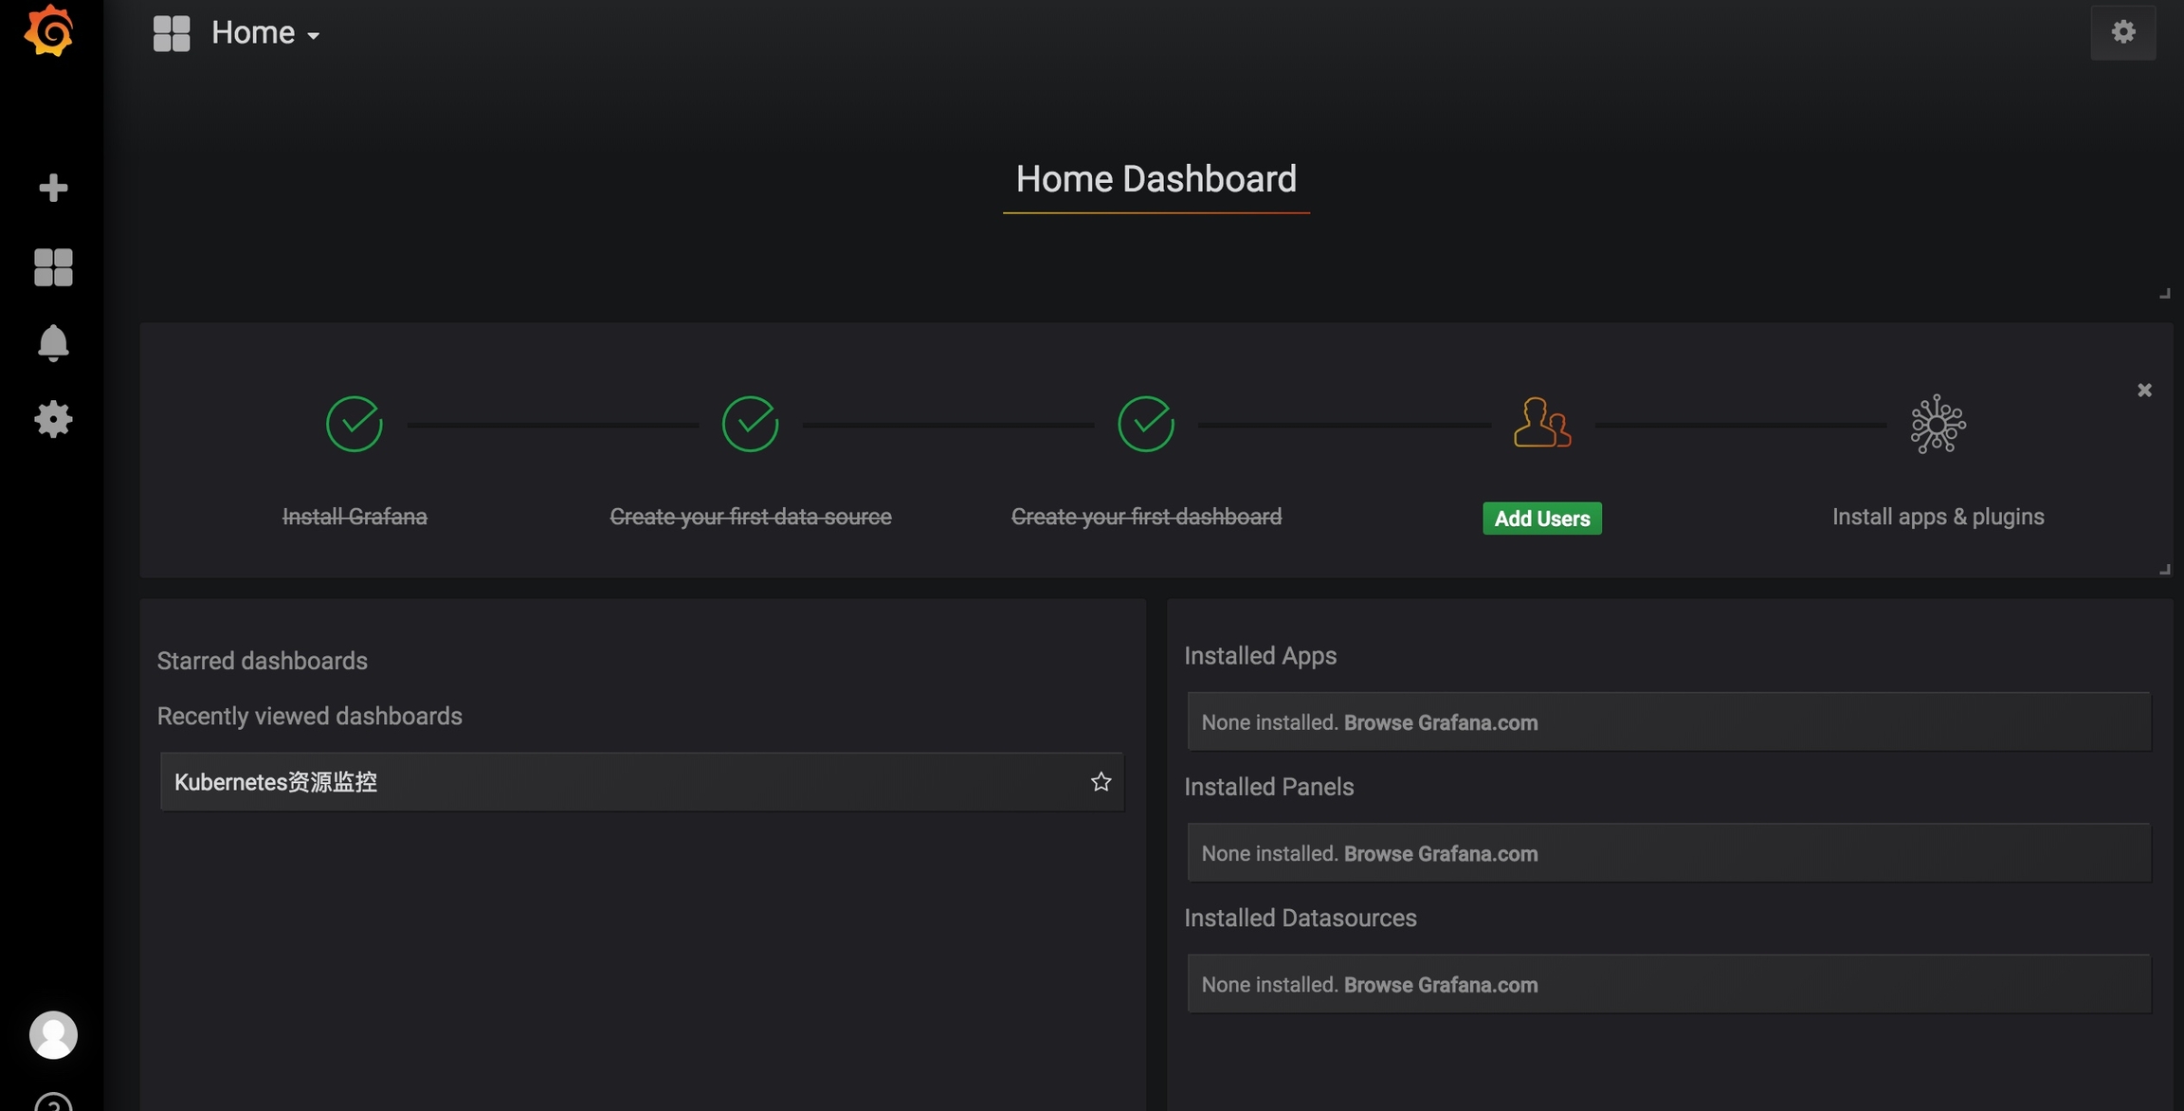
Task: Open the Help question mark icon
Action: pos(53,1102)
